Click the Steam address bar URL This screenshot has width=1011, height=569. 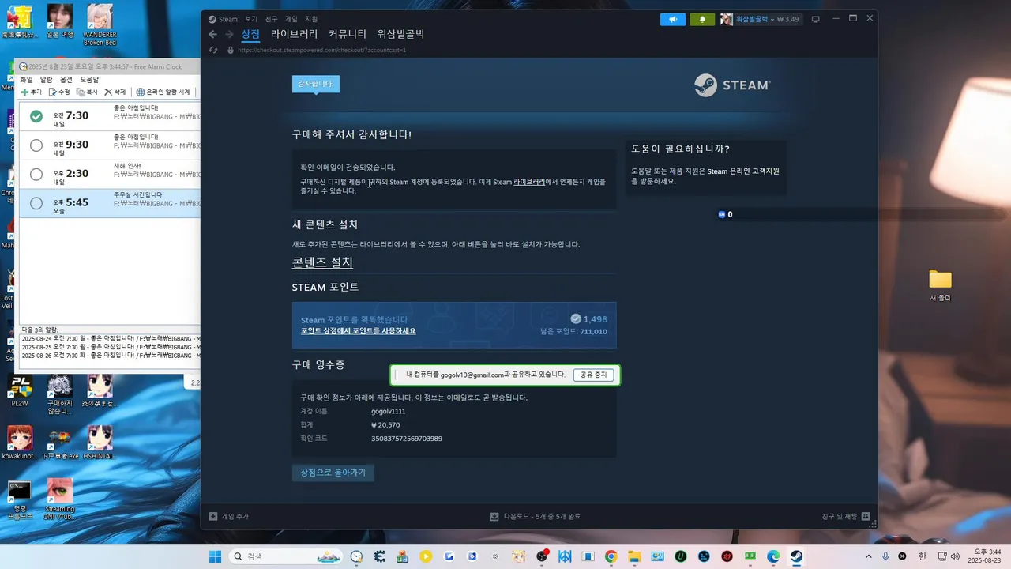click(321, 50)
